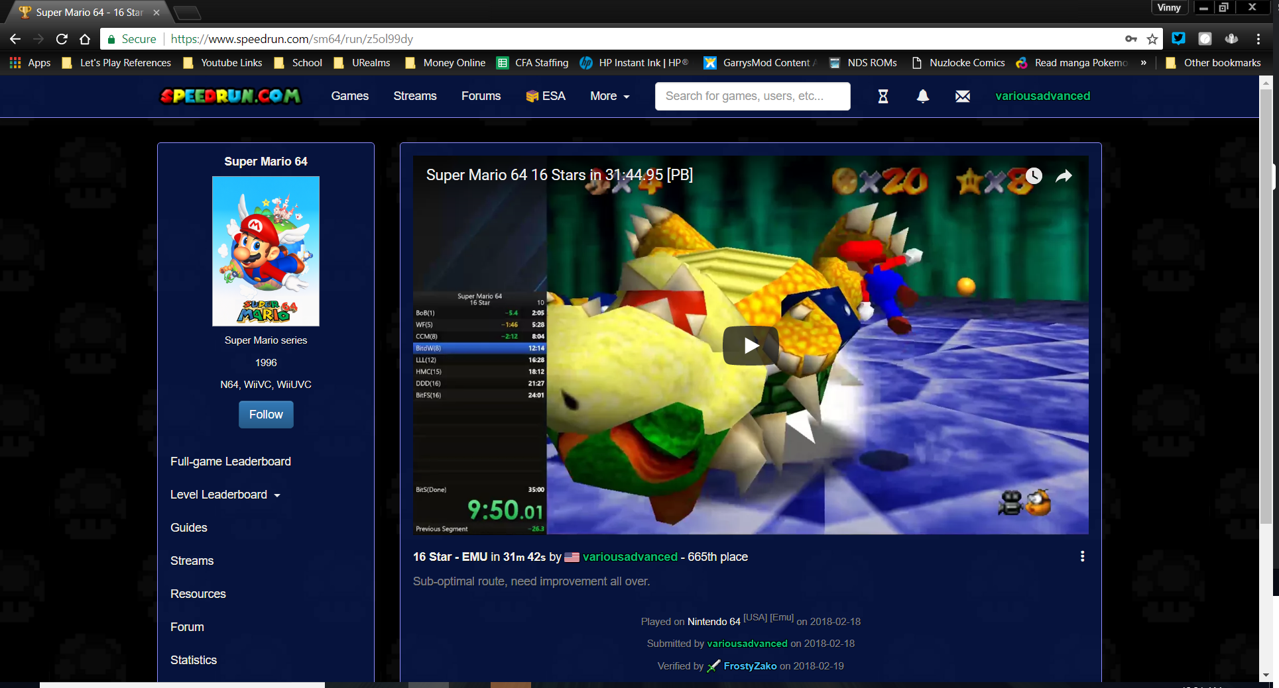This screenshot has width=1279, height=688.
Task: Play the Super Mario 64 run video
Action: [x=751, y=345]
